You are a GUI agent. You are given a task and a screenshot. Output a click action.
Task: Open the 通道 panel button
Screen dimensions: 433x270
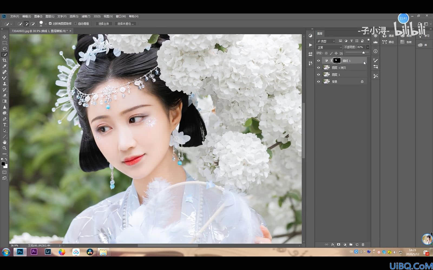[388, 36]
